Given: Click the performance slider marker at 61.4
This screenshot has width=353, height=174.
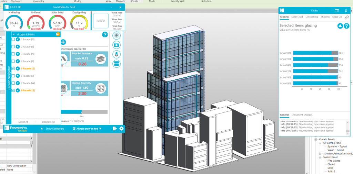Looking at the screenshot, I should pyautogui.click(x=81, y=114).
